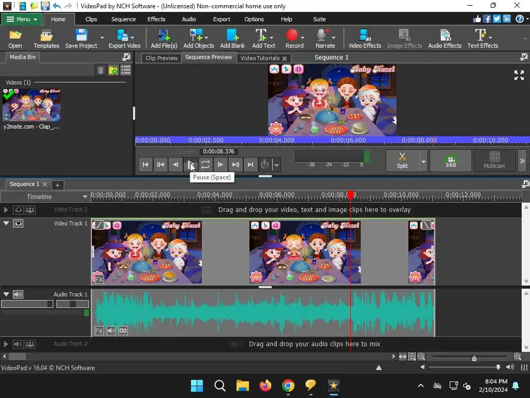This screenshot has height=398, width=530.
Task: Open the Video Tutorials tab
Action: (x=260, y=58)
